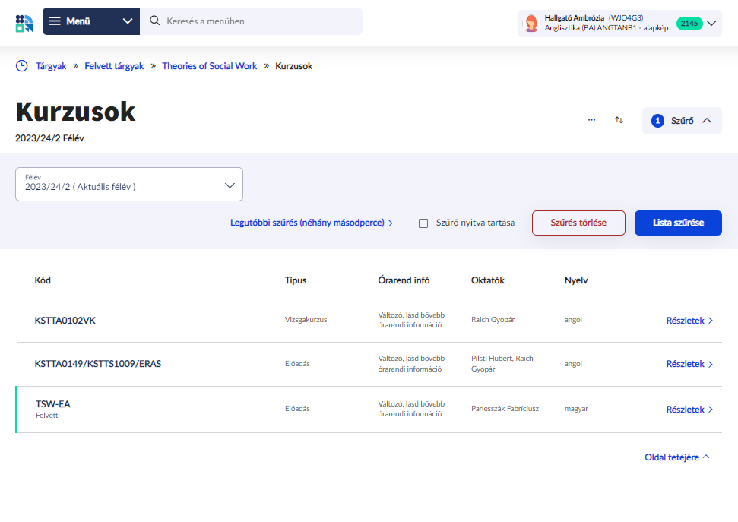This screenshot has height=522, width=738.
Task: Click the clock icon in breadcrumb
Action: pyautogui.click(x=22, y=66)
